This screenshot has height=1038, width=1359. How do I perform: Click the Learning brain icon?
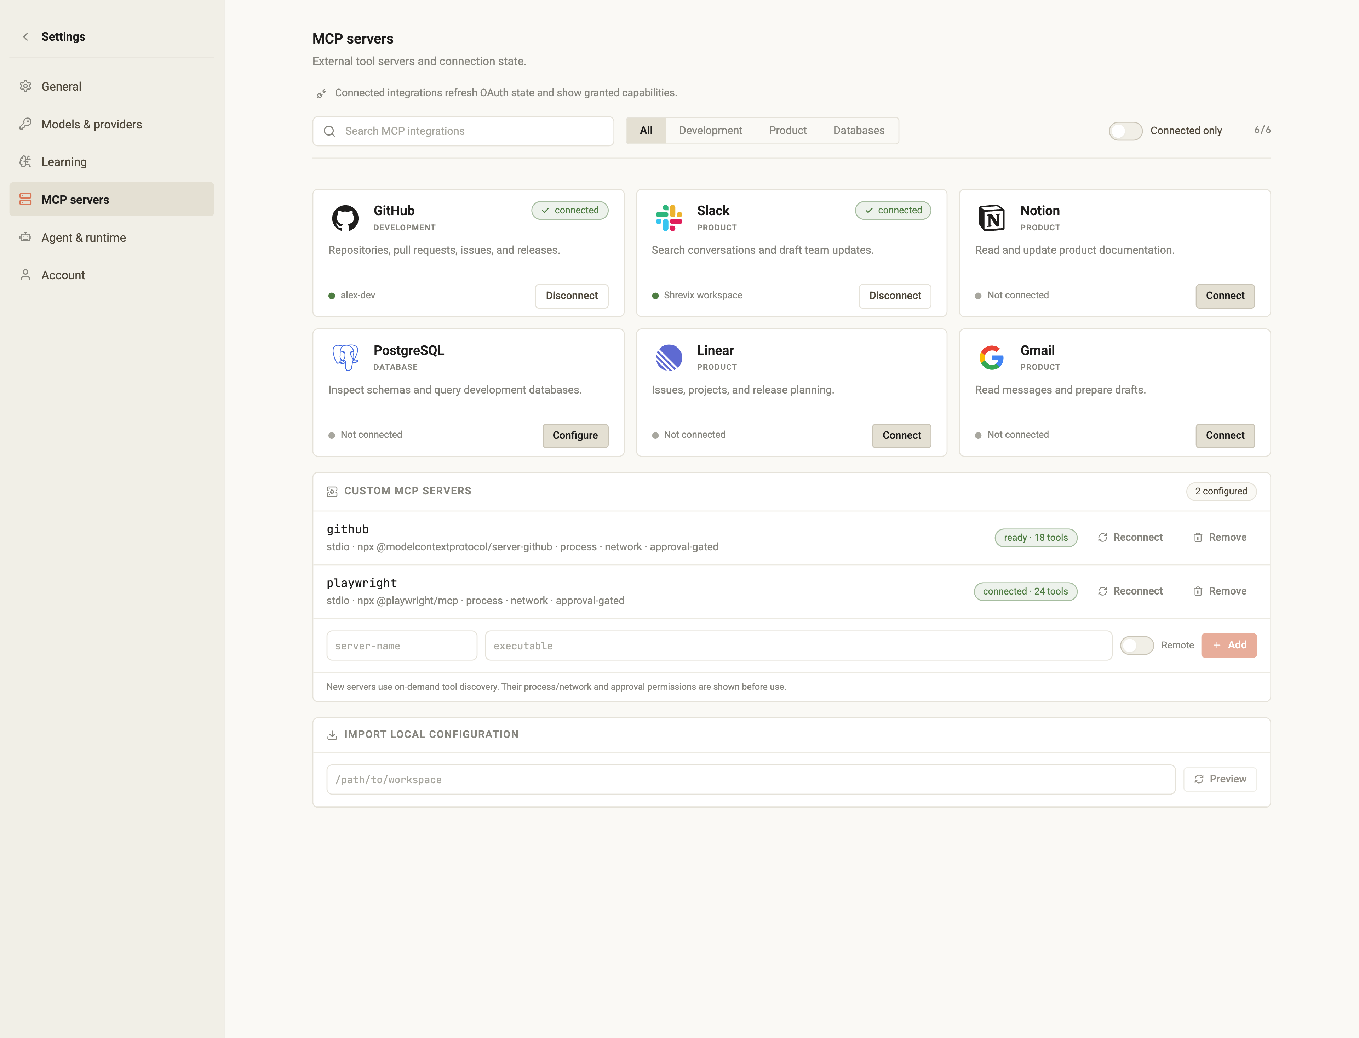tap(25, 161)
